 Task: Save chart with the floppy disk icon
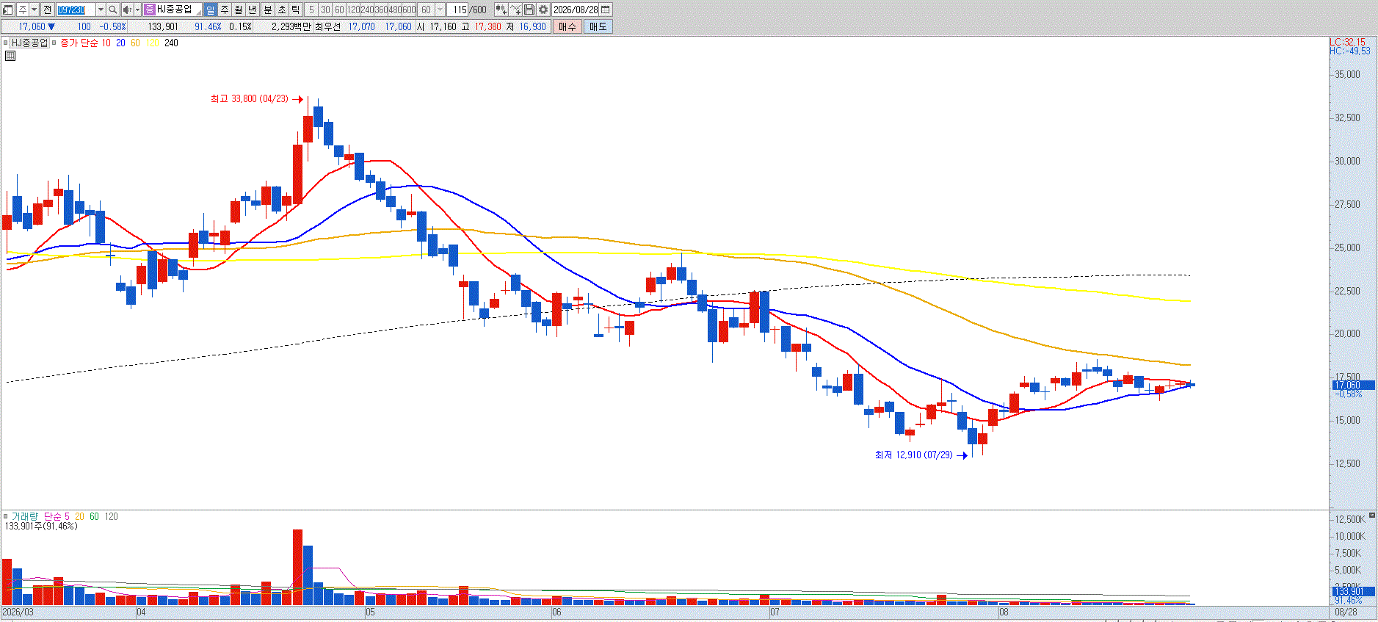point(529,10)
